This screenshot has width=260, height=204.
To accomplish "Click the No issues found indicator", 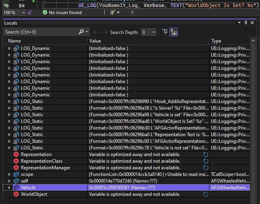I will click(x=62, y=12).
